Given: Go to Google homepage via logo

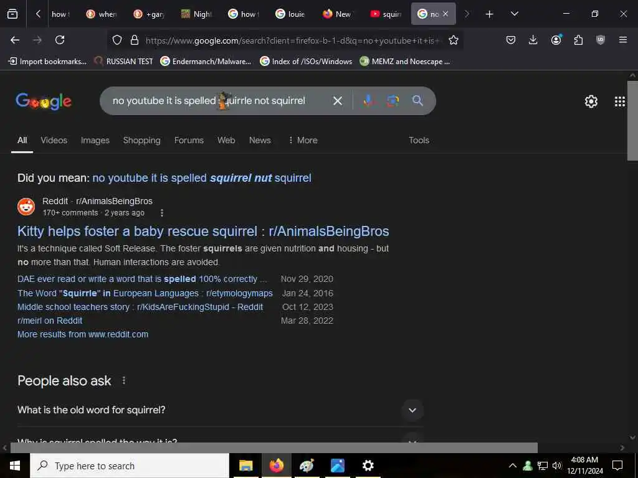Looking at the screenshot, I should coord(44,101).
